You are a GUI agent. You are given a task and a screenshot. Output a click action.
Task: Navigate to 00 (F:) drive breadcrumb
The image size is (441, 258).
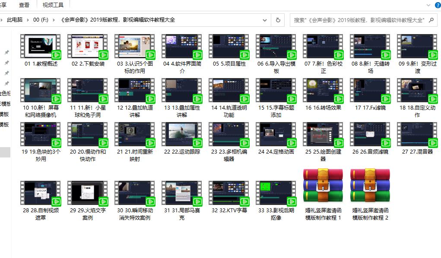(41, 20)
